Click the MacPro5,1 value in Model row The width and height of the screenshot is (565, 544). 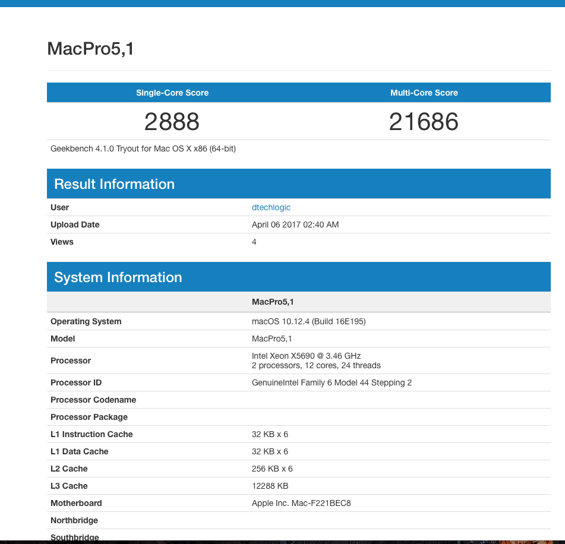(x=272, y=339)
